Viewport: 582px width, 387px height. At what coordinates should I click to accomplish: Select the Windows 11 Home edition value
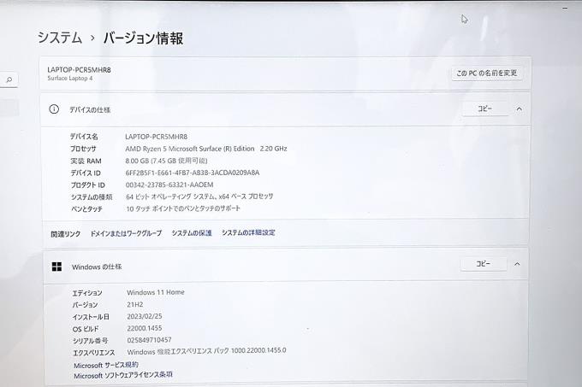point(156,292)
